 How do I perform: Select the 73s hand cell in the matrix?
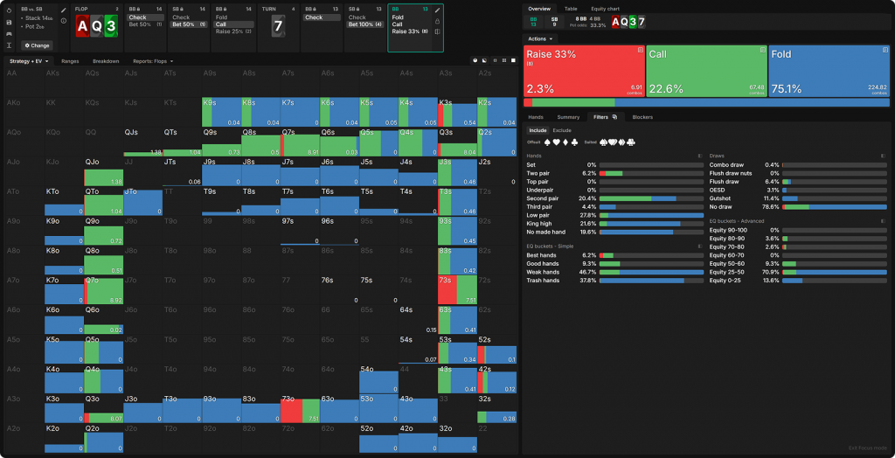coord(455,288)
